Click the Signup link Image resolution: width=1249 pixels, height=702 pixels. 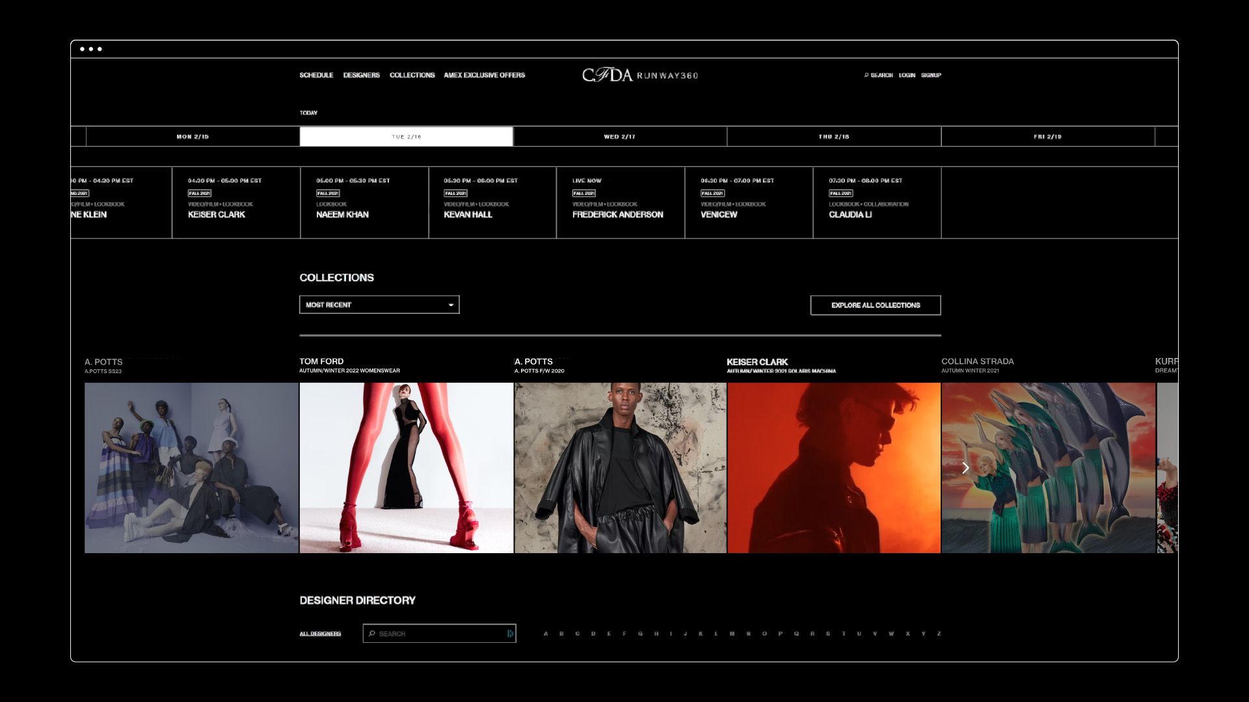[931, 75]
